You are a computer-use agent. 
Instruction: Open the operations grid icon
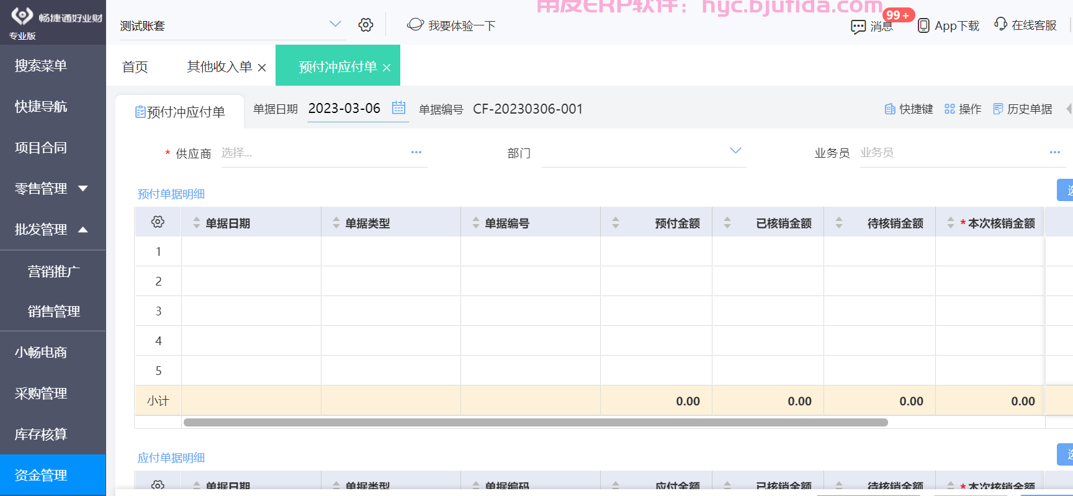pos(950,109)
